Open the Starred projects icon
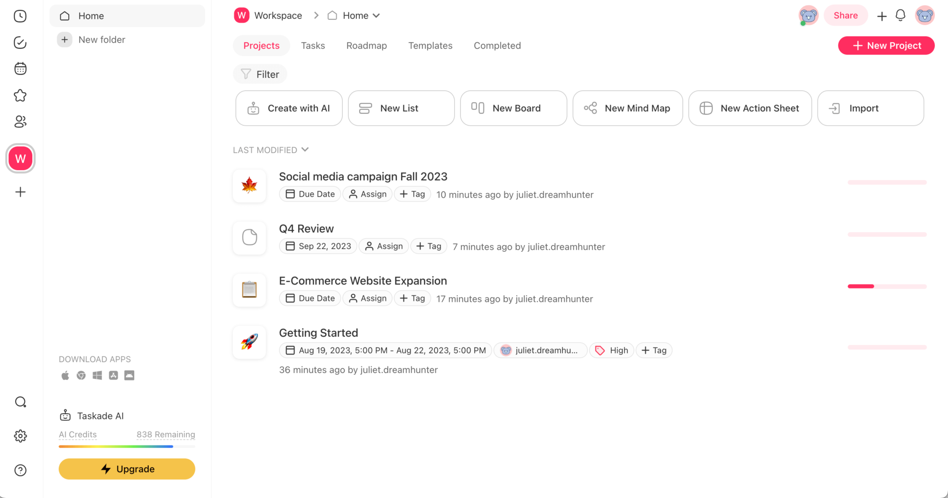The height and width of the screenshot is (498, 948). [x=20, y=95]
